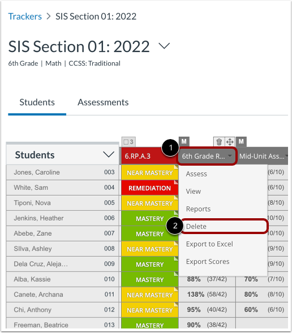Go to the Trackers breadcrumb link
Screen dimensions: 292x333
point(25,16)
